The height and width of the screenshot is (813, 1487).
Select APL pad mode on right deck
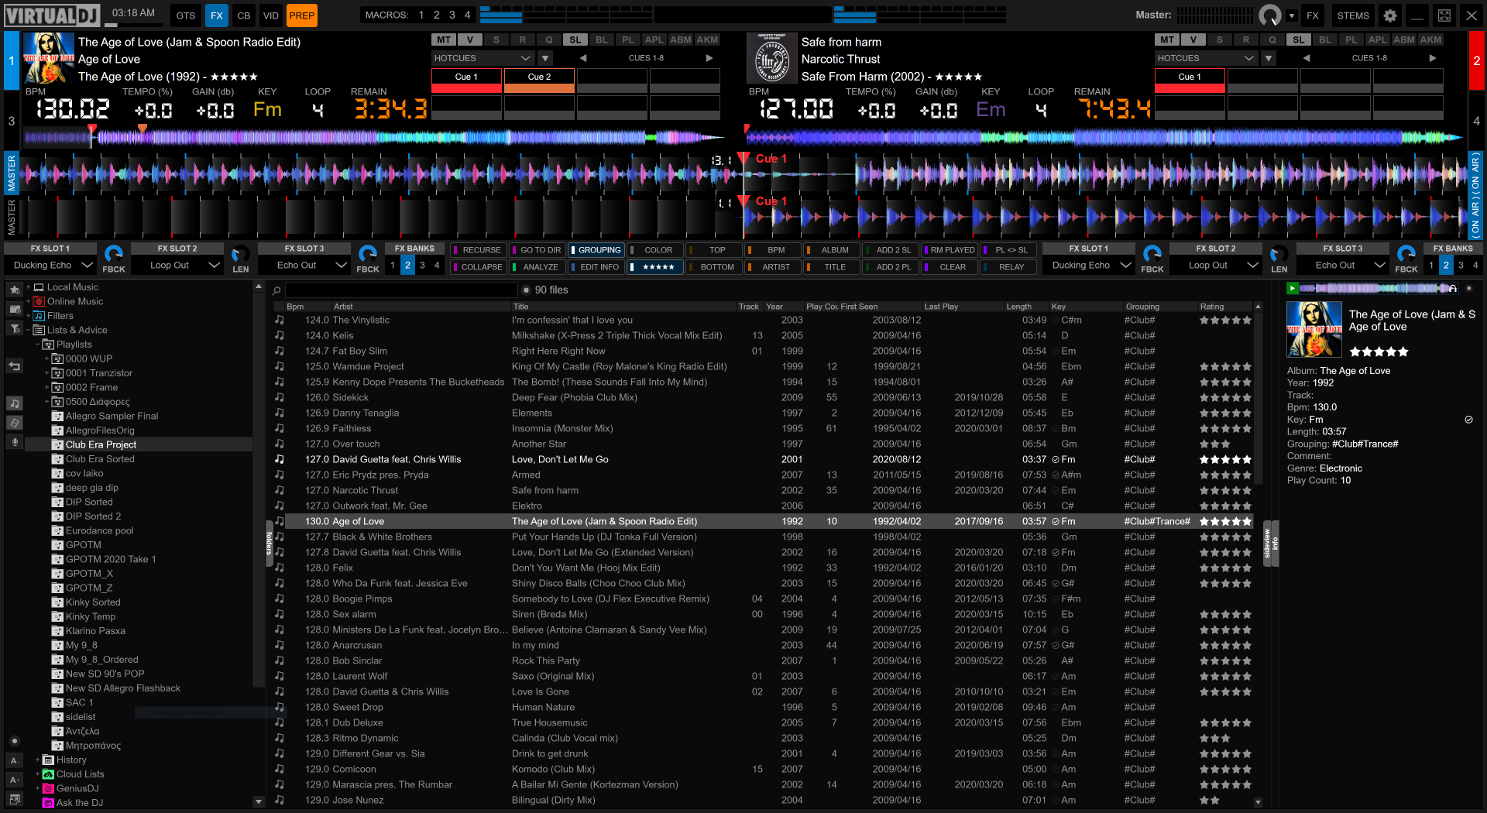click(x=1378, y=40)
